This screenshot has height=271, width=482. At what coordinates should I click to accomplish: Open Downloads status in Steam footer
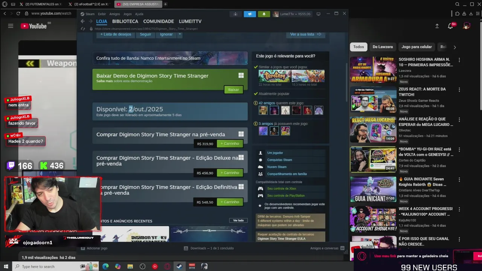209,248
